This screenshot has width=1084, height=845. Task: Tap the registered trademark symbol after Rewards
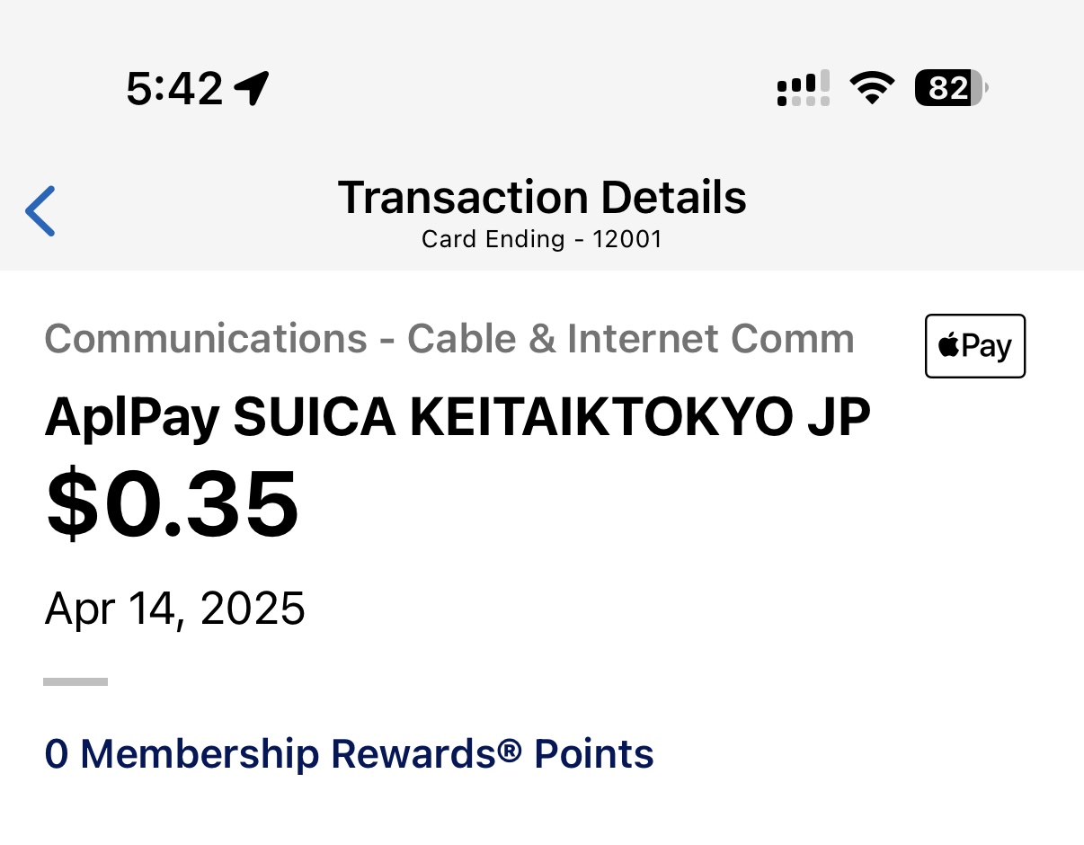510,747
